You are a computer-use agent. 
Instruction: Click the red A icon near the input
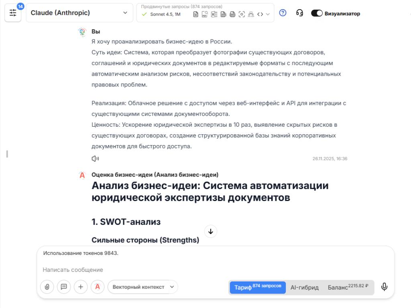click(x=98, y=287)
